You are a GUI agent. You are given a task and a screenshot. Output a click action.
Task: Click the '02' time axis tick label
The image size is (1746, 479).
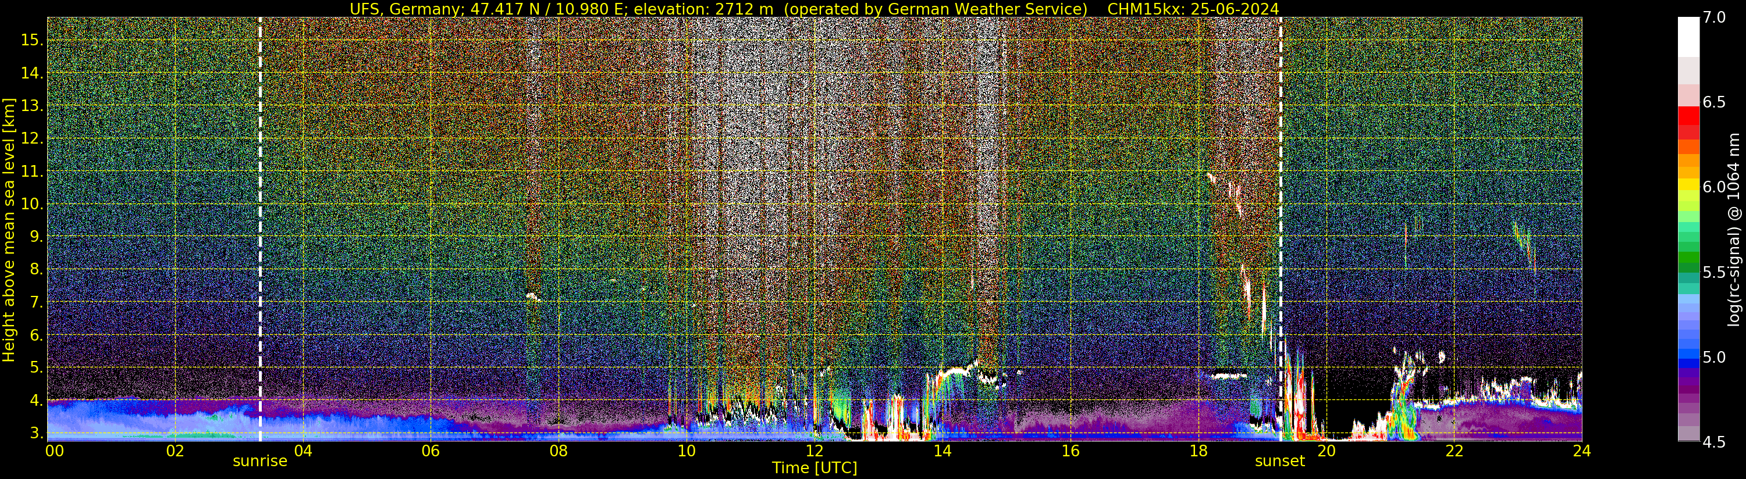click(x=175, y=451)
